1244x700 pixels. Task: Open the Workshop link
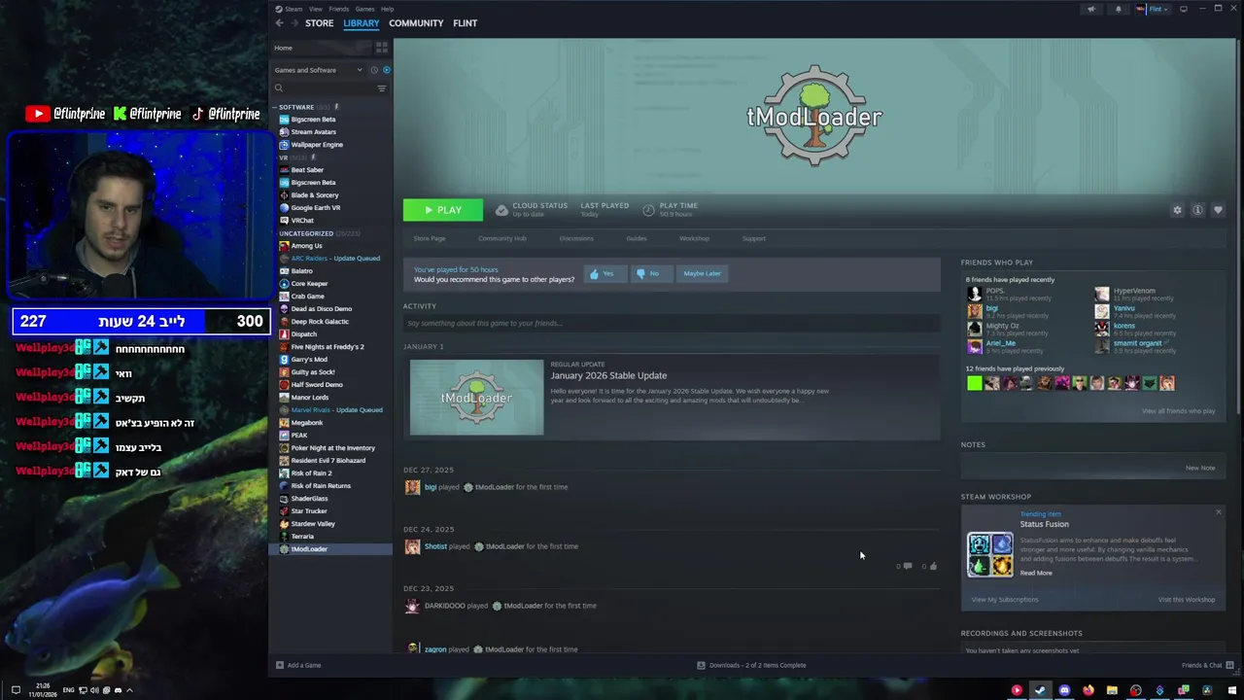tap(694, 238)
